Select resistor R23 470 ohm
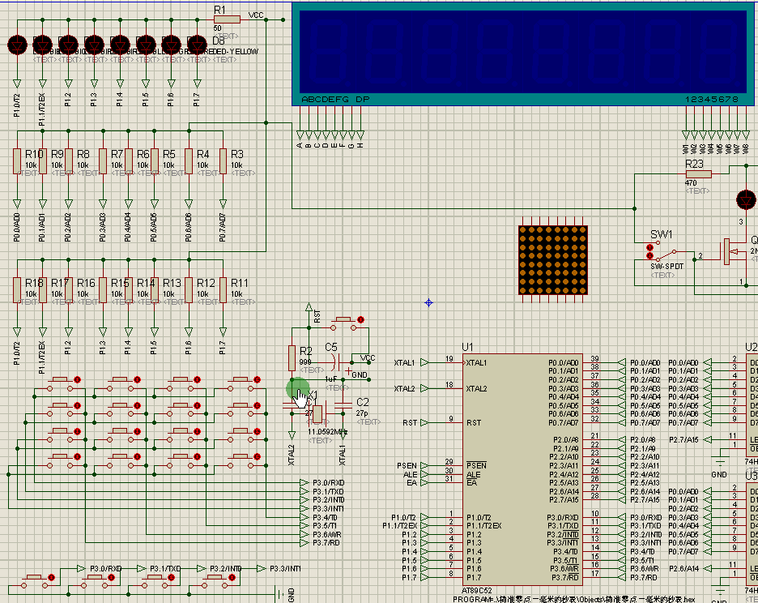The image size is (758, 603). point(699,174)
